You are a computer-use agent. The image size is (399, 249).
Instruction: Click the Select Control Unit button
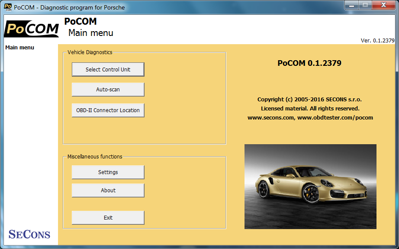(x=108, y=70)
